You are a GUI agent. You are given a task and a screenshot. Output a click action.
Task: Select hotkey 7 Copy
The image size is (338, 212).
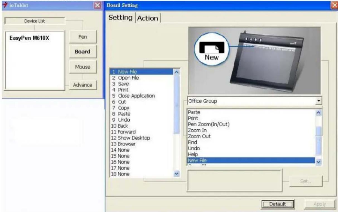pyautogui.click(x=142, y=108)
